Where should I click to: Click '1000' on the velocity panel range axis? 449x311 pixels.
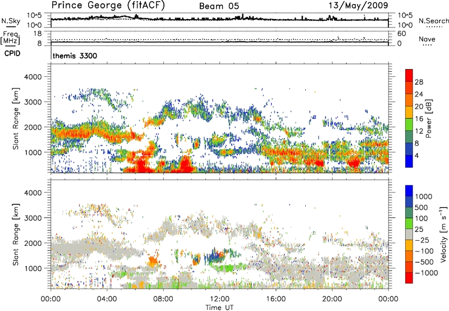pos(33,268)
